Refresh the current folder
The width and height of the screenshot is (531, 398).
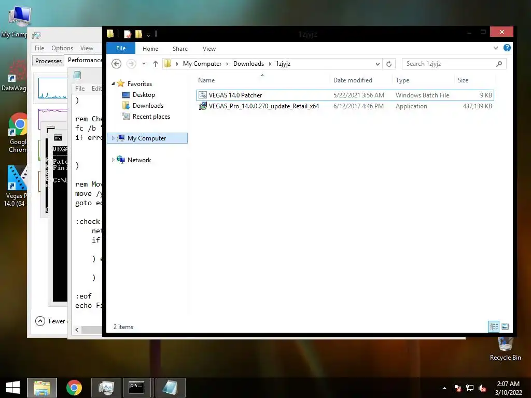389,64
